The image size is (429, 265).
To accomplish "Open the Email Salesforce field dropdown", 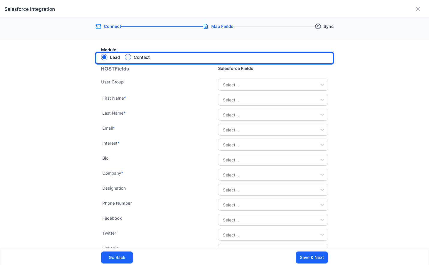I will [x=273, y=130].
